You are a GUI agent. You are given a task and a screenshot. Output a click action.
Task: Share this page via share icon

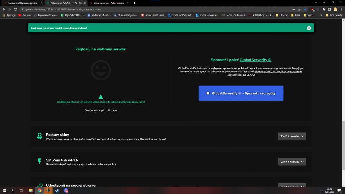(x=299, y=9)
